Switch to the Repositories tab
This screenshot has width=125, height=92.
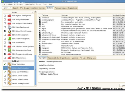click(x=72, y=8)
